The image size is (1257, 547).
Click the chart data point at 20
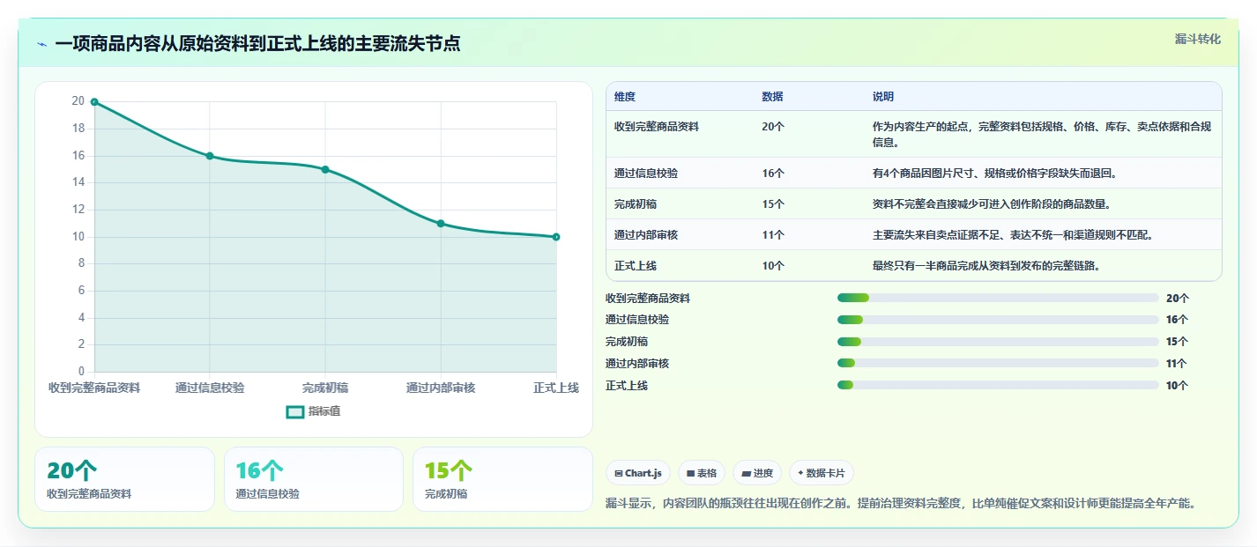pyautogui.click(x=94, y=102)
